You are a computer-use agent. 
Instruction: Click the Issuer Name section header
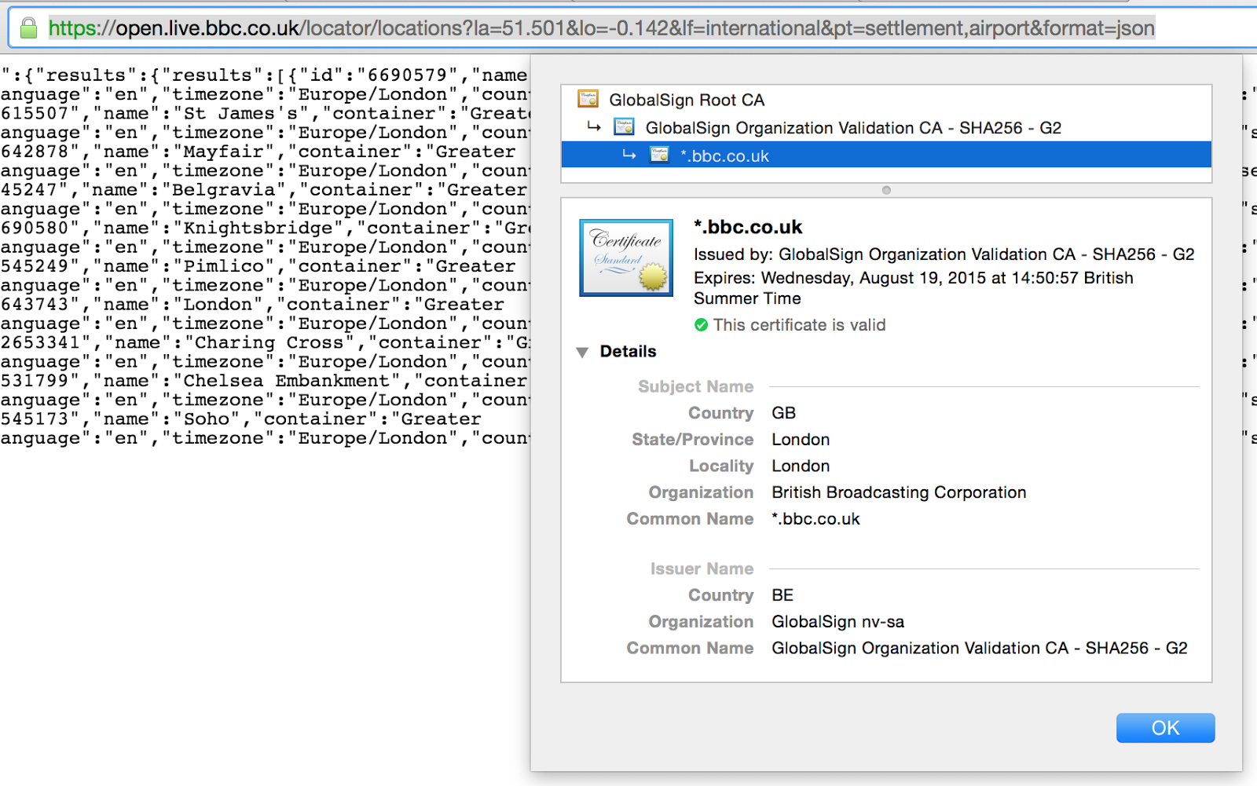702,568
